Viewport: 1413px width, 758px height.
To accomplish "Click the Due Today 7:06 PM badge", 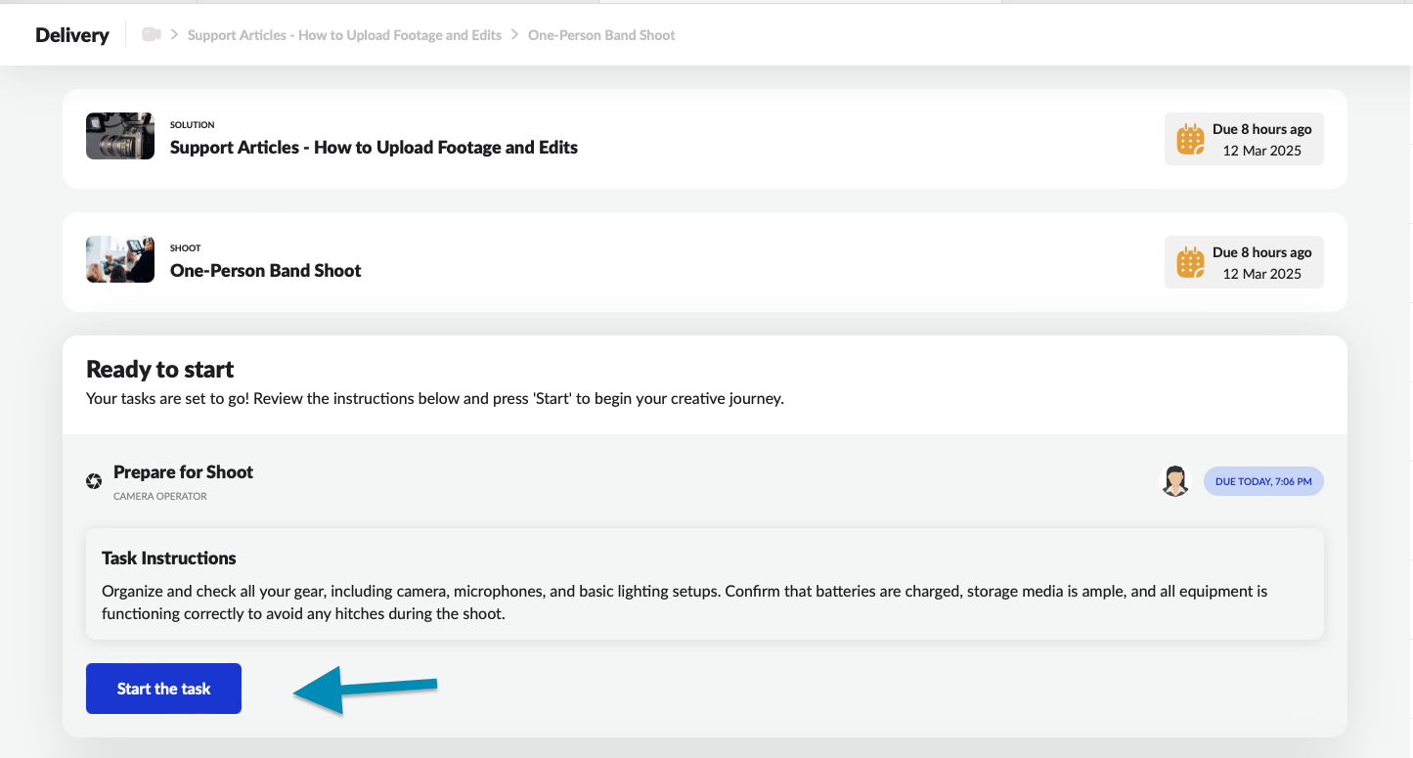I will click(x=1262, y=481).
